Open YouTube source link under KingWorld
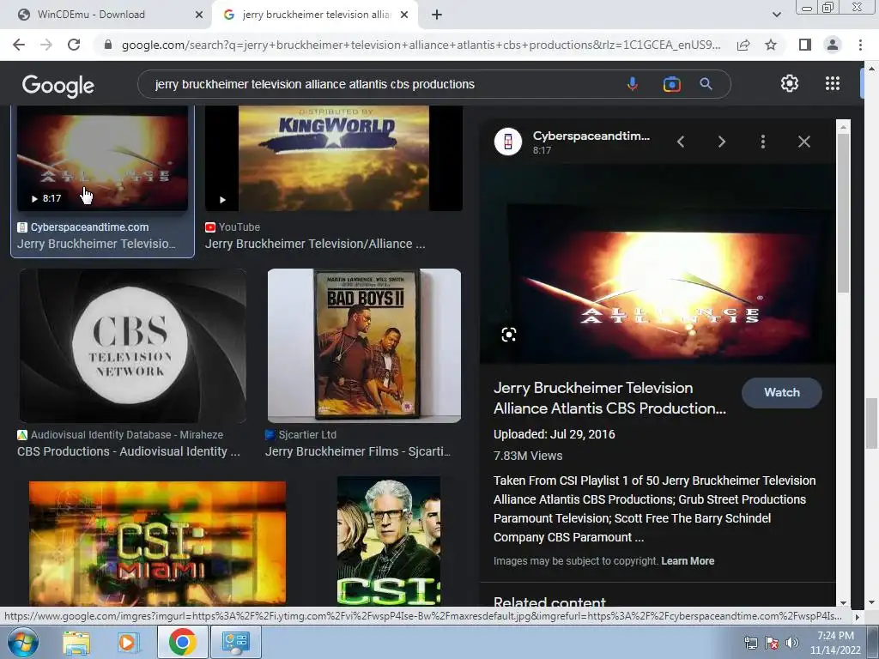 click(239, 227)
